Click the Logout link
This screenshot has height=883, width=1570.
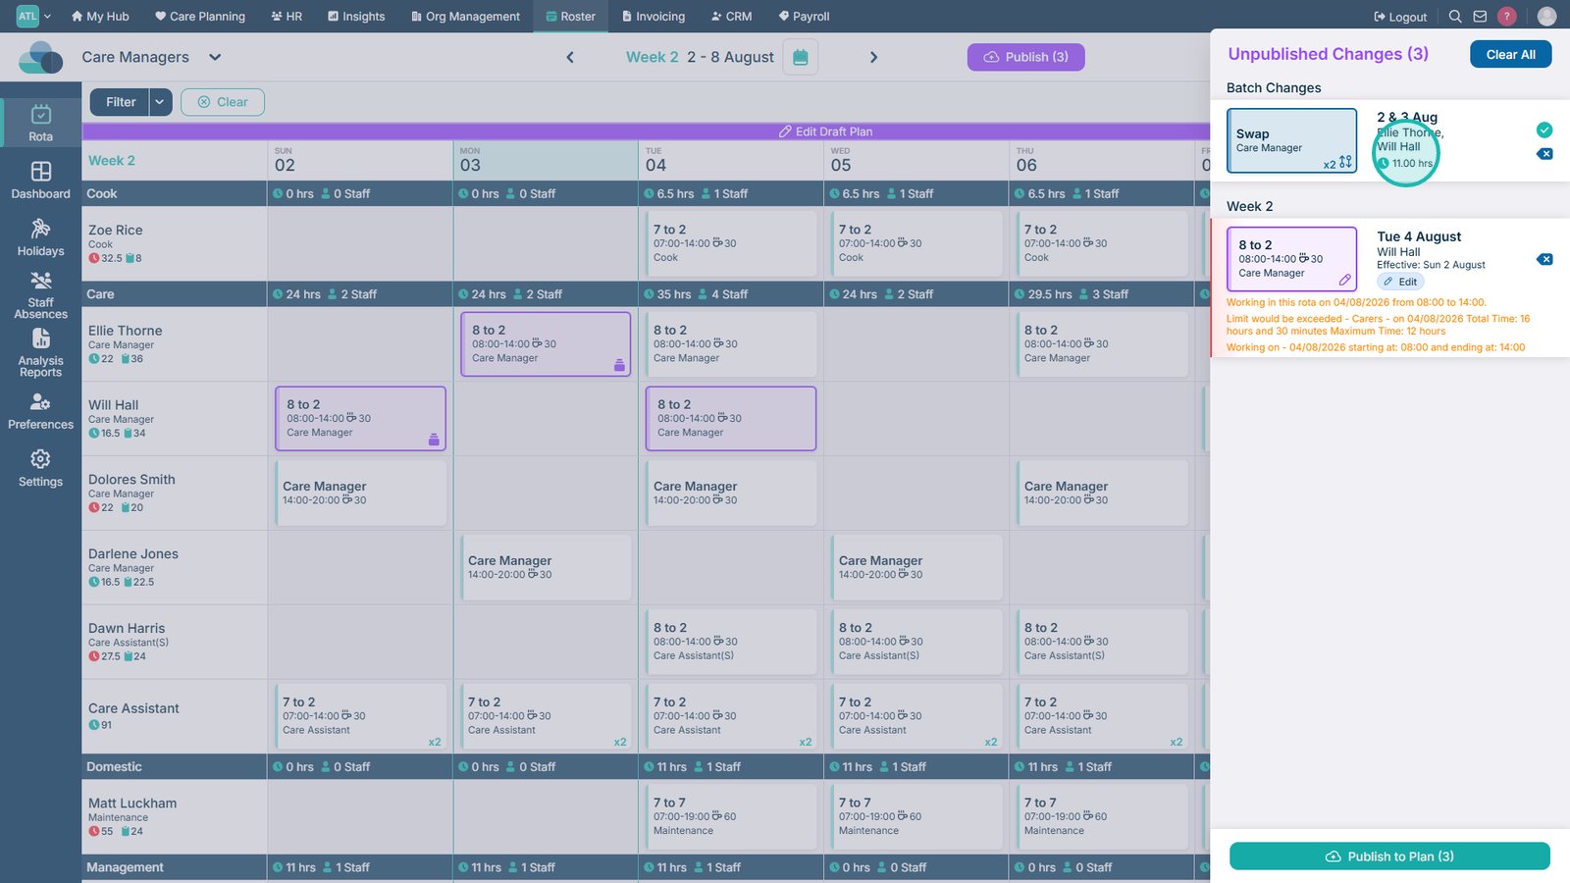pos(1400,17)
